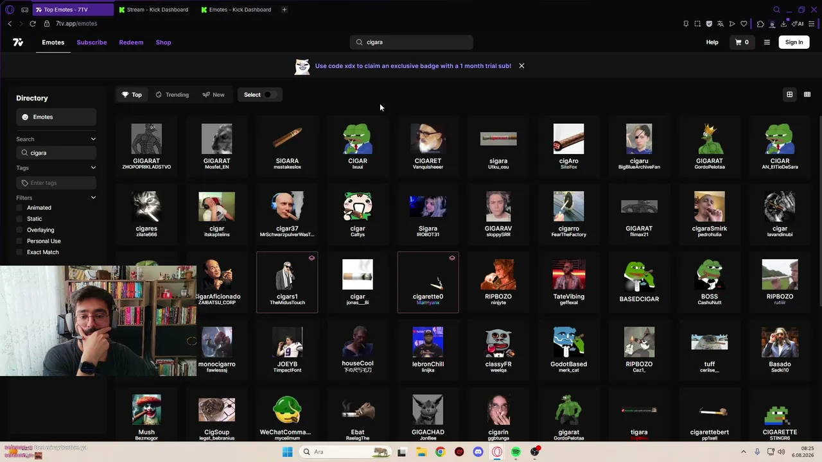The width and height of the screenshot is (822, 462).
Task: Check the Animated filter checkbox
Action: (19, 208)
